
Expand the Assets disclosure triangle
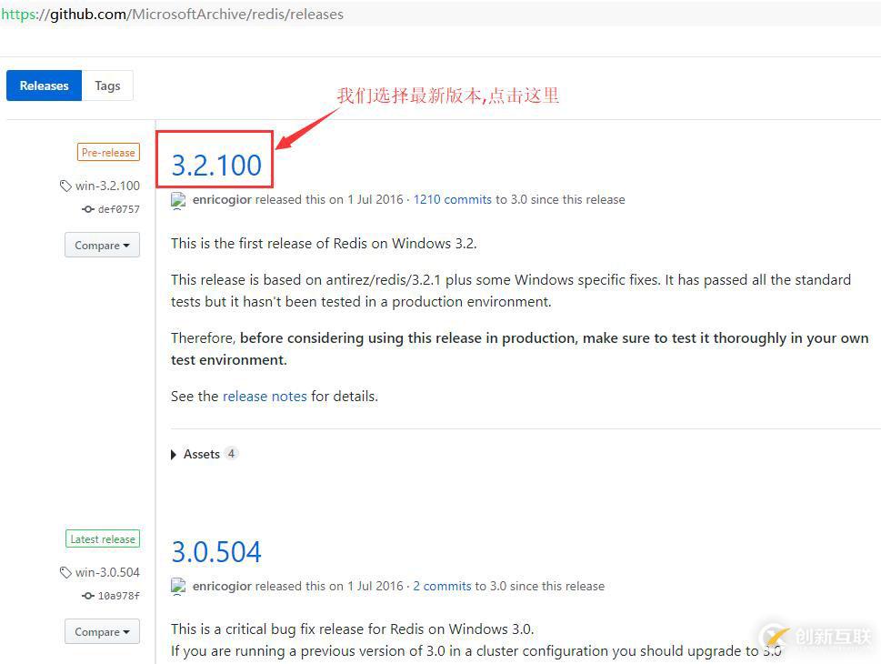coord(174,454)
